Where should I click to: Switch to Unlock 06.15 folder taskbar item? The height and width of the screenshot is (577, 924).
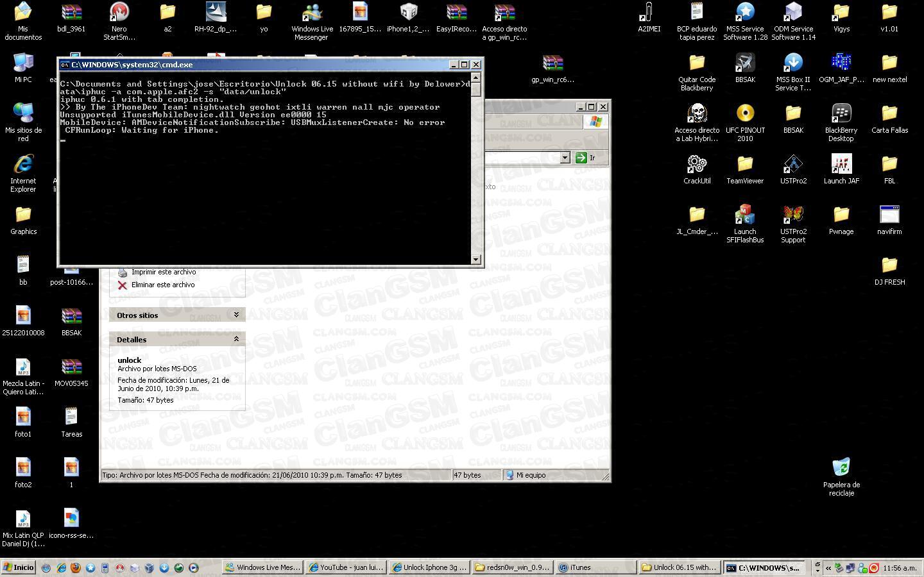point(680,567)
